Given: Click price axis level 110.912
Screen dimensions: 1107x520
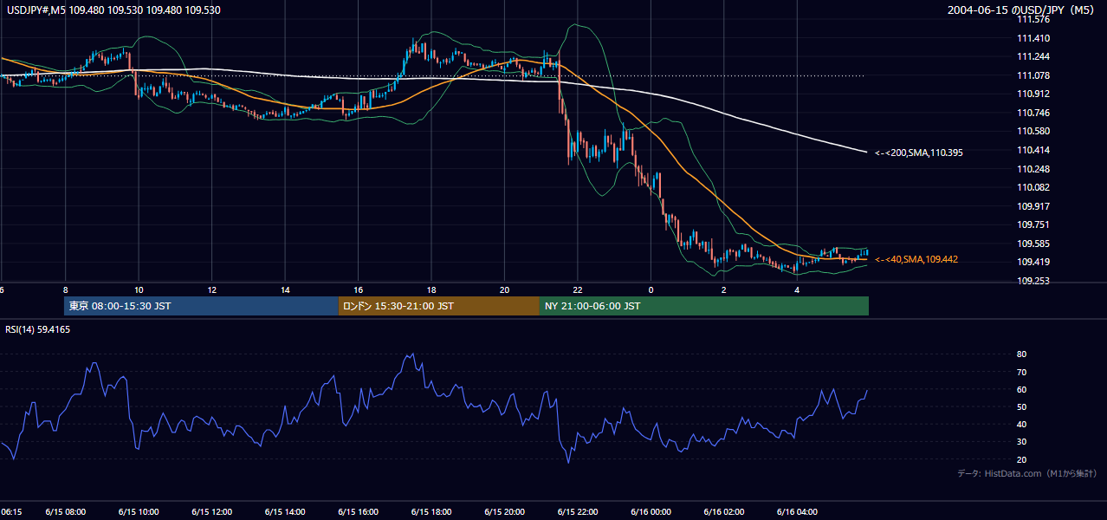Looking at the screenshot, I should pyautogui.click(x=1033, y=94).
